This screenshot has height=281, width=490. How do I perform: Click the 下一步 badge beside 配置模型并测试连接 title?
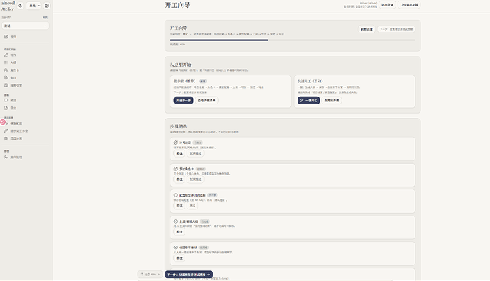[212, 195]
